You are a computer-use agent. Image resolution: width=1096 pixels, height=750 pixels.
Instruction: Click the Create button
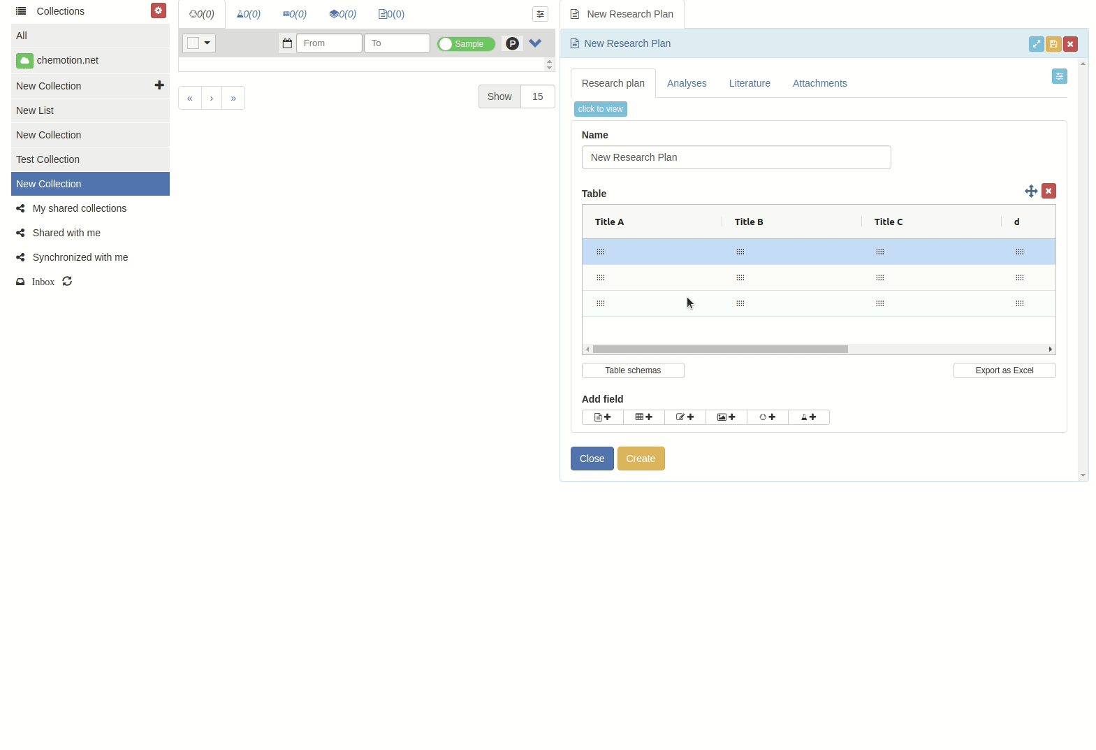pos(641,459)
